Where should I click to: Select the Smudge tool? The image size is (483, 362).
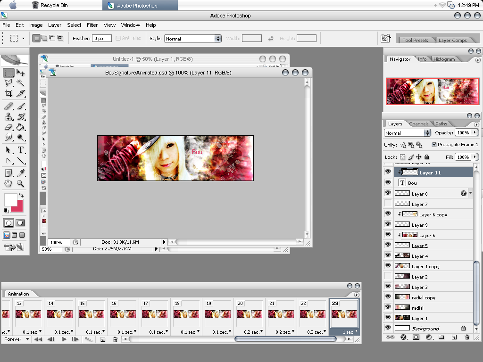[8, 137]
